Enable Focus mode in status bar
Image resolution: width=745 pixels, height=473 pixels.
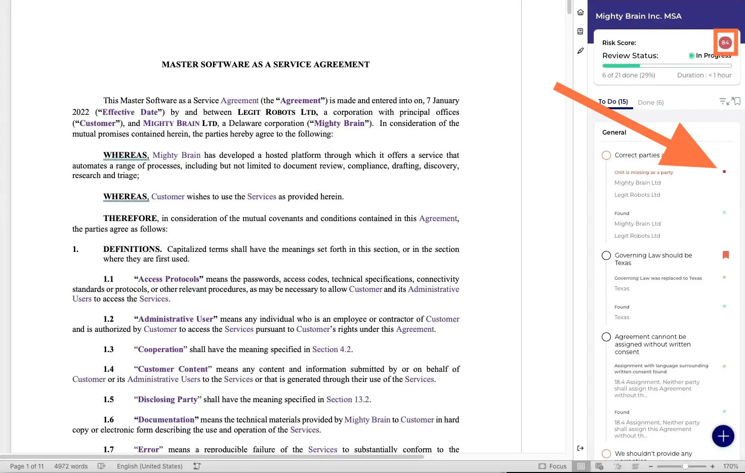click(553, 466)
